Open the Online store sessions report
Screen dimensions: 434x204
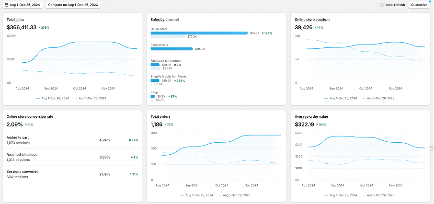(312, 20)
